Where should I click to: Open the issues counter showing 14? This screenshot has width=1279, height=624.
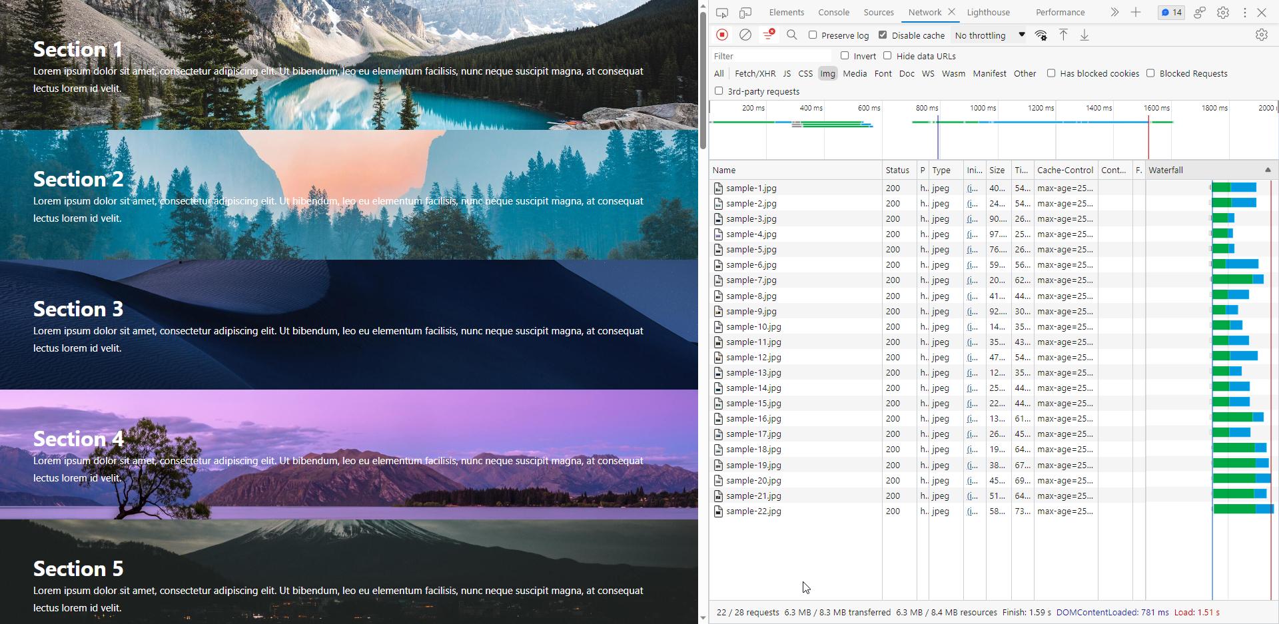1170,12
